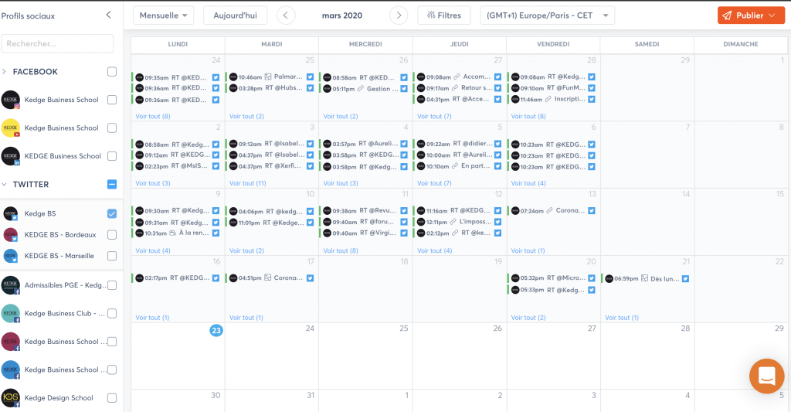Open the 03:28pm RT @Hubs post

[x=270, y=88]
